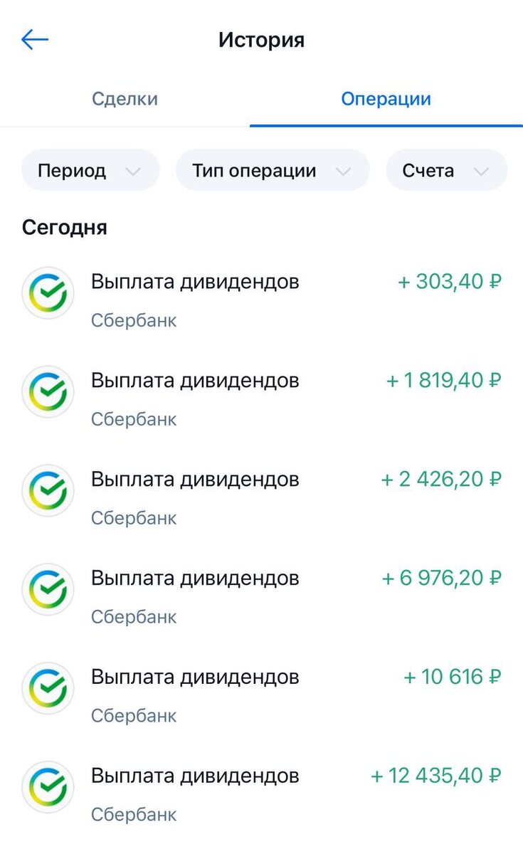Click Sberbank logo next to +10 616 ₽ payout
This screenshot has width=523, height=854.
tap(48, 688)
